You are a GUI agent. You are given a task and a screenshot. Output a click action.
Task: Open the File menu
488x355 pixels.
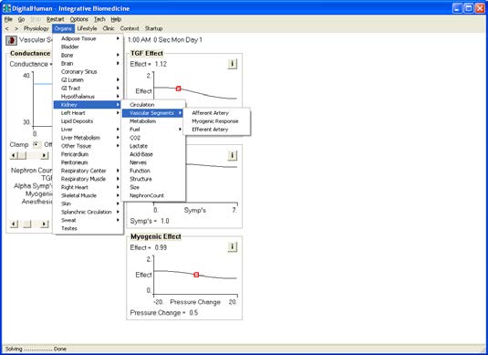[x=8, y=19]
